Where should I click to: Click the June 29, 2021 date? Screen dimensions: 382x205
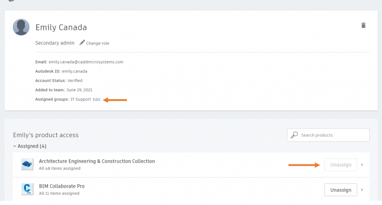tap(79, 90)
